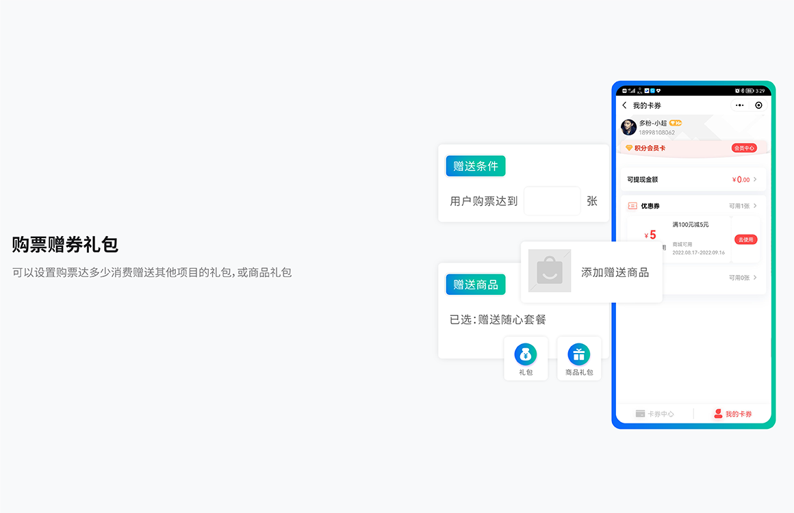Click the shopping bag placeholder thumbnail
Image resolution: width=794 pixels, height=513 pixels.
click(x=550, y=271)
